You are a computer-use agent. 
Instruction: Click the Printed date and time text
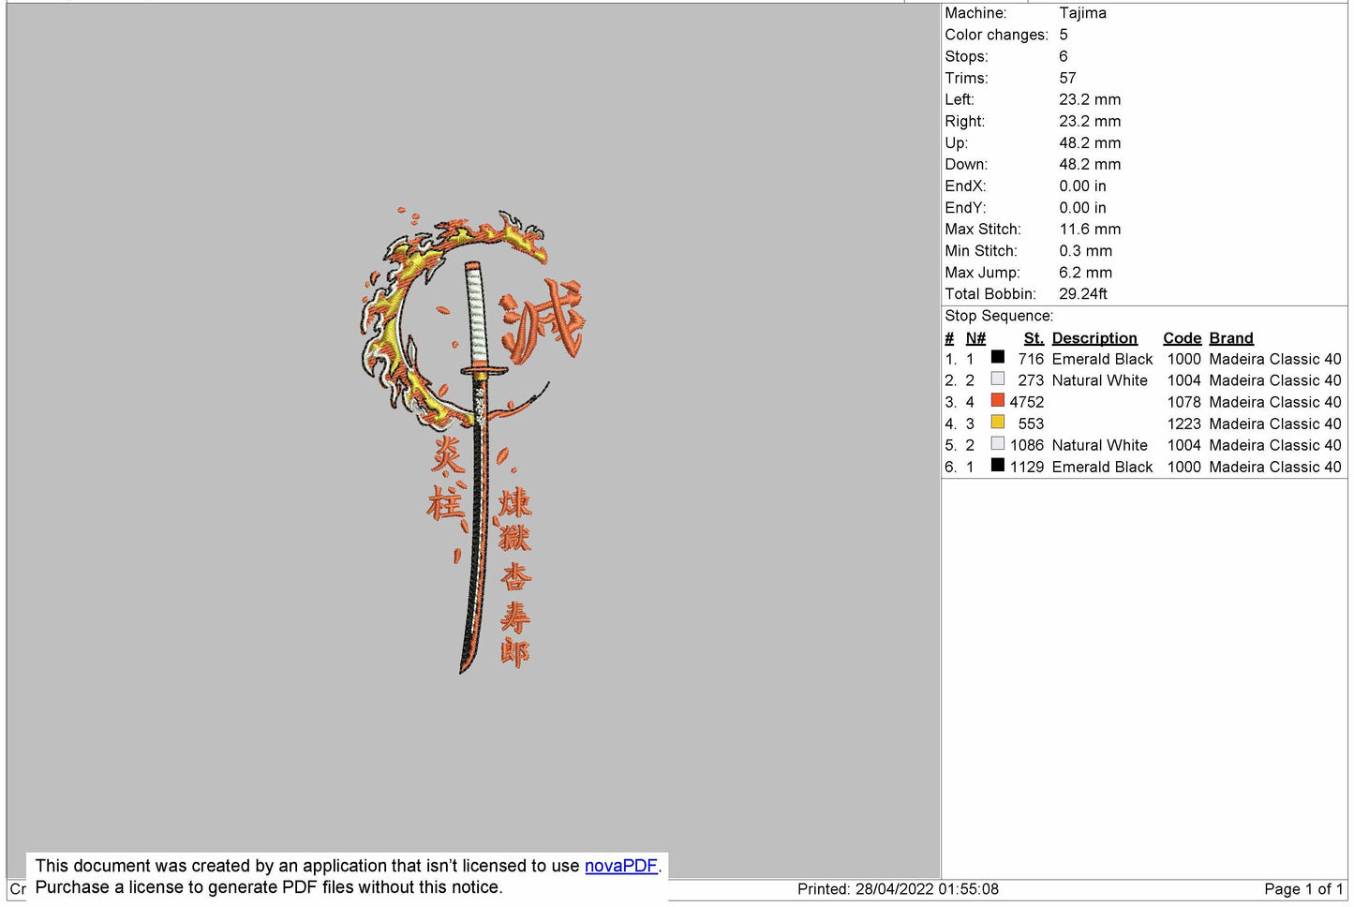(897, 889)
